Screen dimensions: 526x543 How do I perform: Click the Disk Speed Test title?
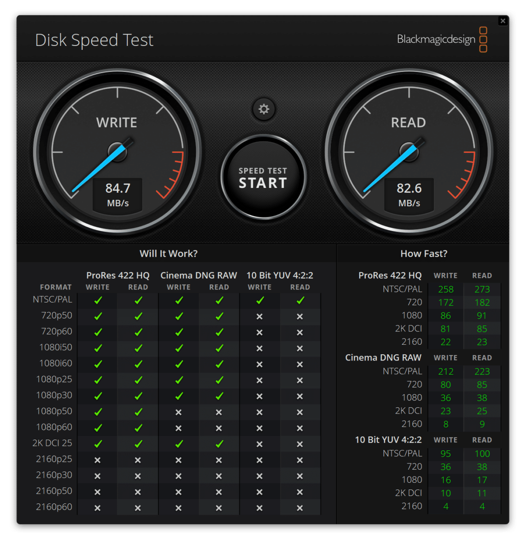[x=94, y=40]
